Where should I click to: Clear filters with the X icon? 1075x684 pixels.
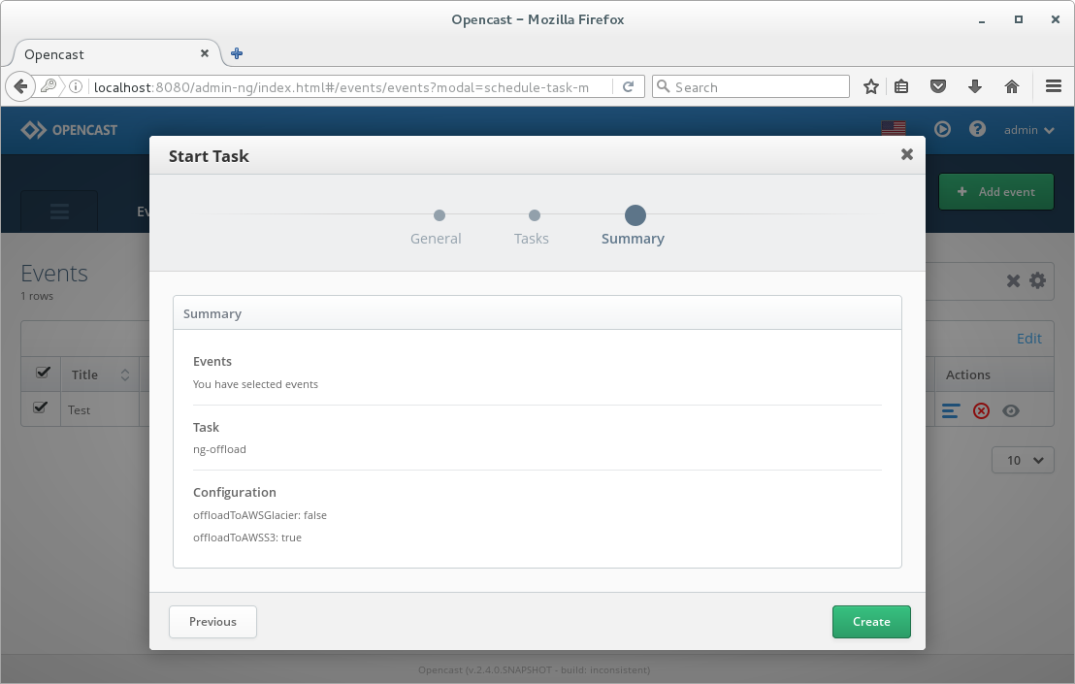pyautogui.click(x=1013, y=280)
